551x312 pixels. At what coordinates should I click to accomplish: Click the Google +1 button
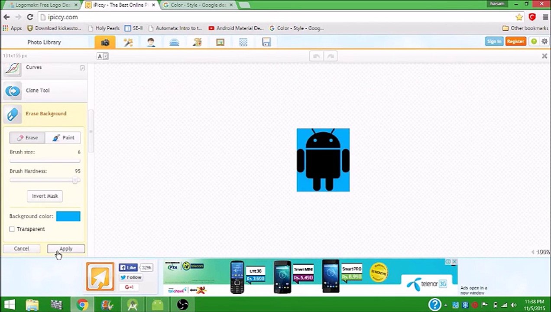(x=129, y=287)
